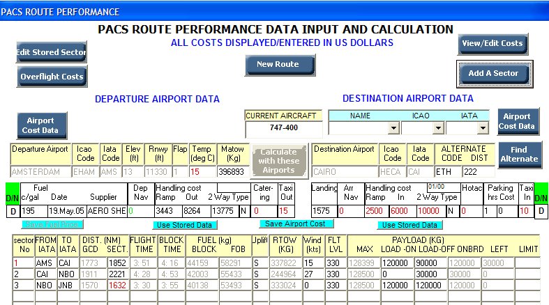
Task: Click Save Fuel Price button
Action: tap(52, 224)
